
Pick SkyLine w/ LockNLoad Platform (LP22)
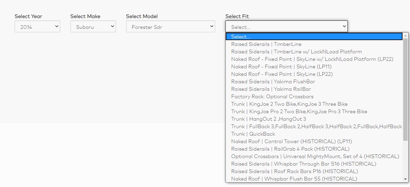[x=314, y=59]
